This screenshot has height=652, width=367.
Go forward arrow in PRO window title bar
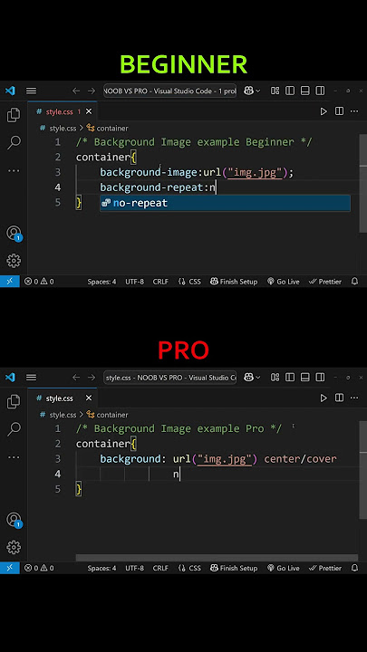(92, 377)
